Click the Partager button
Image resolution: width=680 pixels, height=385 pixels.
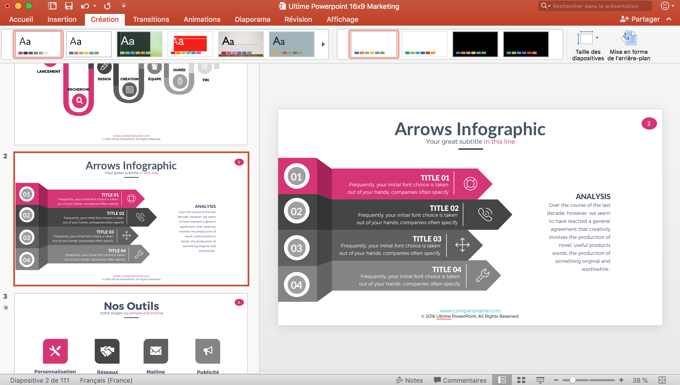pyautogui.click(x=640, y=19)
